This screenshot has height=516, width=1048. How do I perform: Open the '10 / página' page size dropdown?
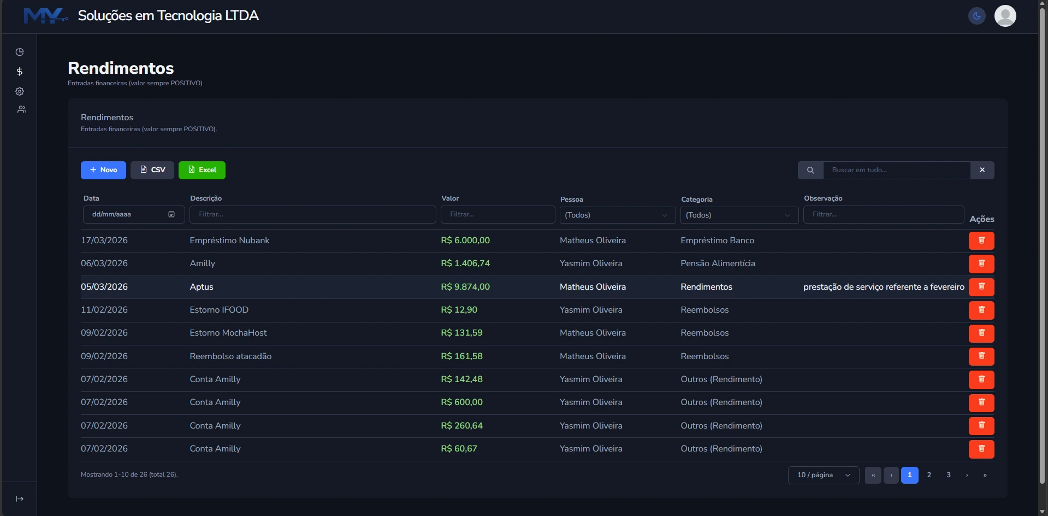point(824,475)
